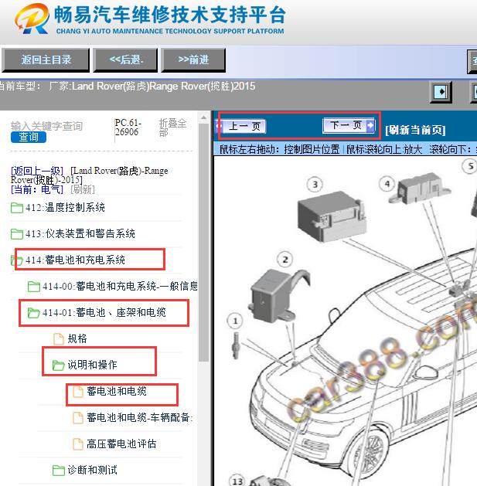Viewport: 477px width, 486px height.
Task: Click the page icon beside 高压蓄电池评估
Action: coord(78,444)
